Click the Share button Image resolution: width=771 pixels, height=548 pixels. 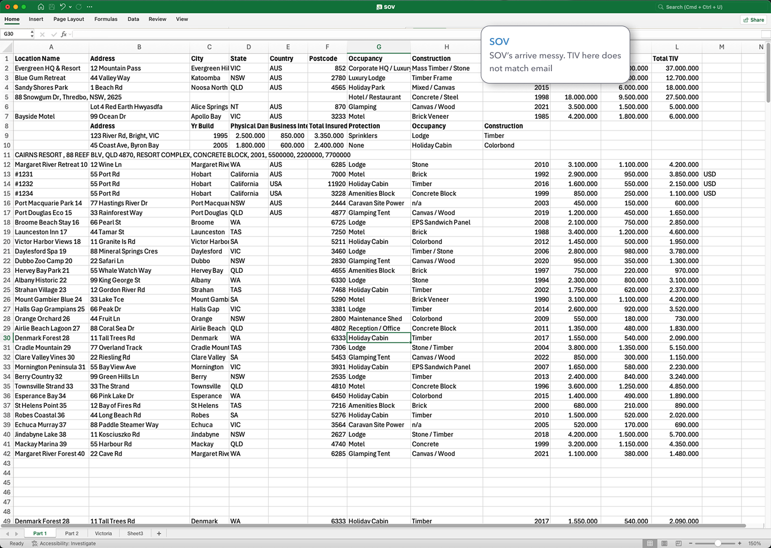point(753,19)
